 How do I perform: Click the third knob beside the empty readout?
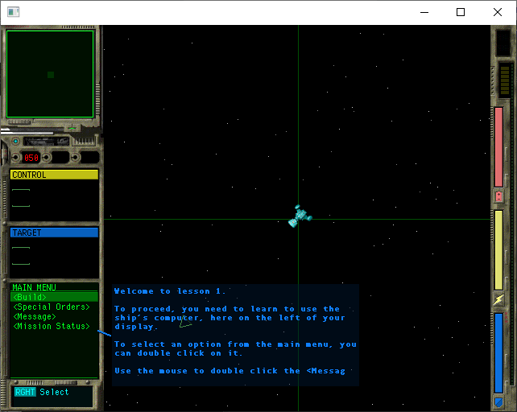coord(75,158)
